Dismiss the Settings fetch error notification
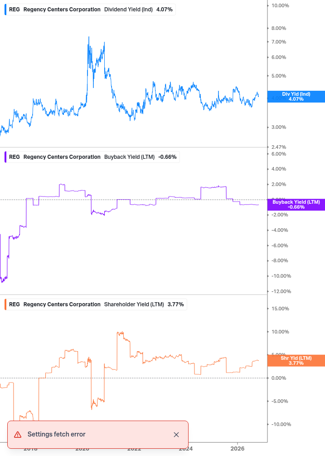 click(x=176, y=435)
